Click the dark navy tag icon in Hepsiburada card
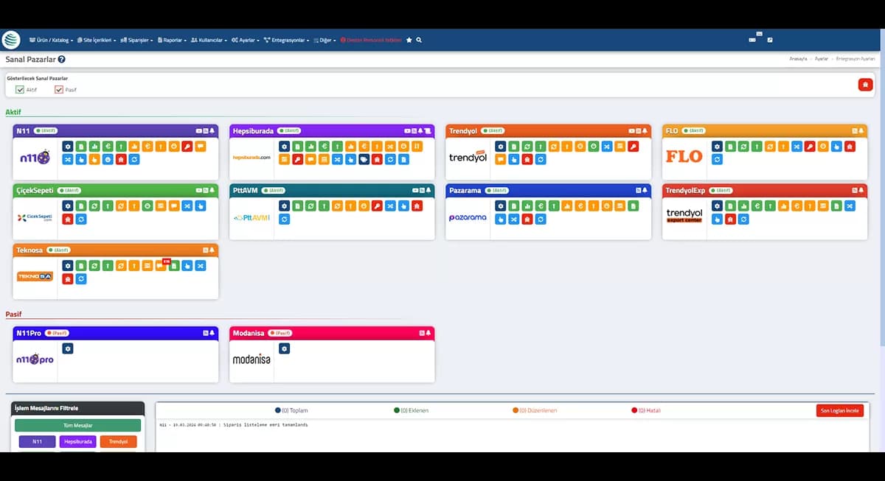This screenshot has width=885, height=481. click(364, 159)
